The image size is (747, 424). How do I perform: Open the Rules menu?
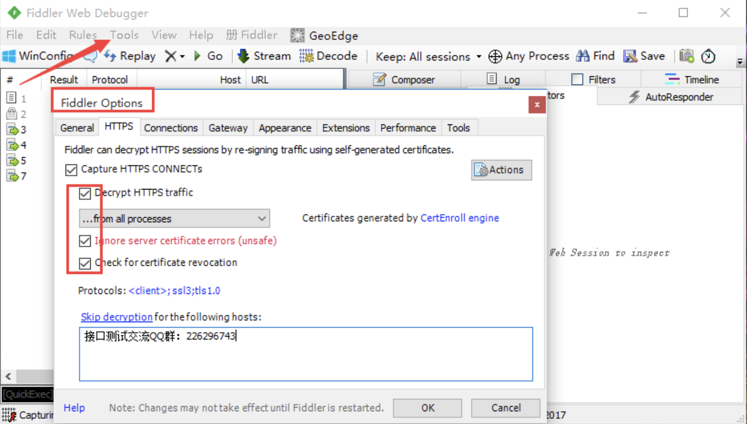coord(82,35)
